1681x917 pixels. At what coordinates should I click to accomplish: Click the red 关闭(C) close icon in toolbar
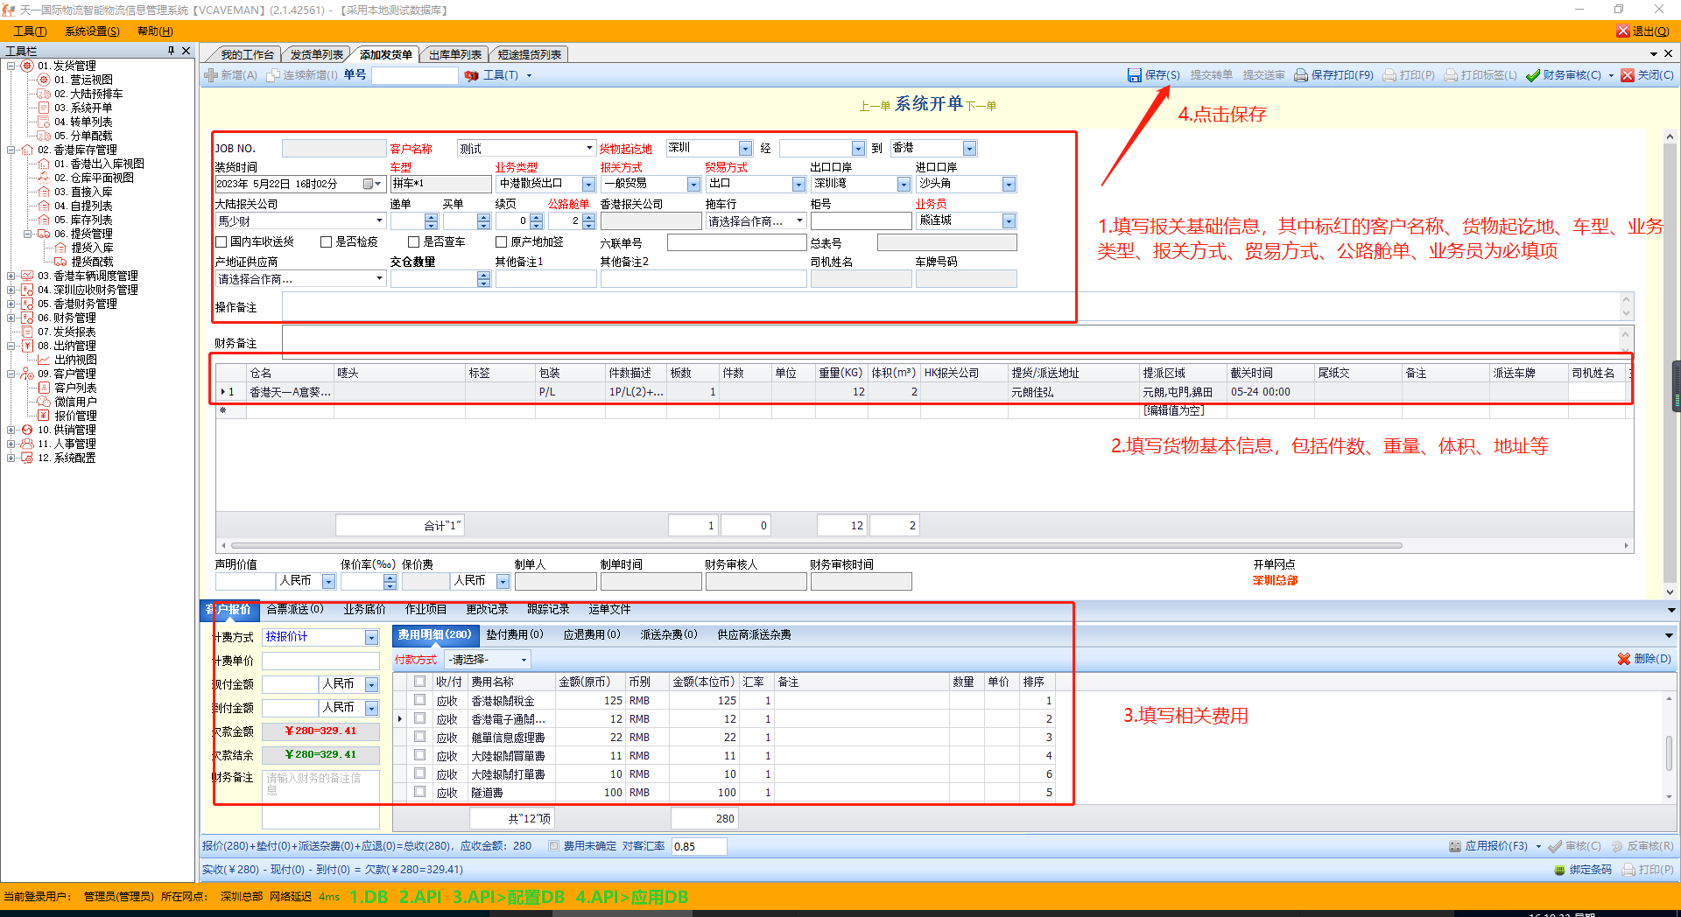[1628, 75]
